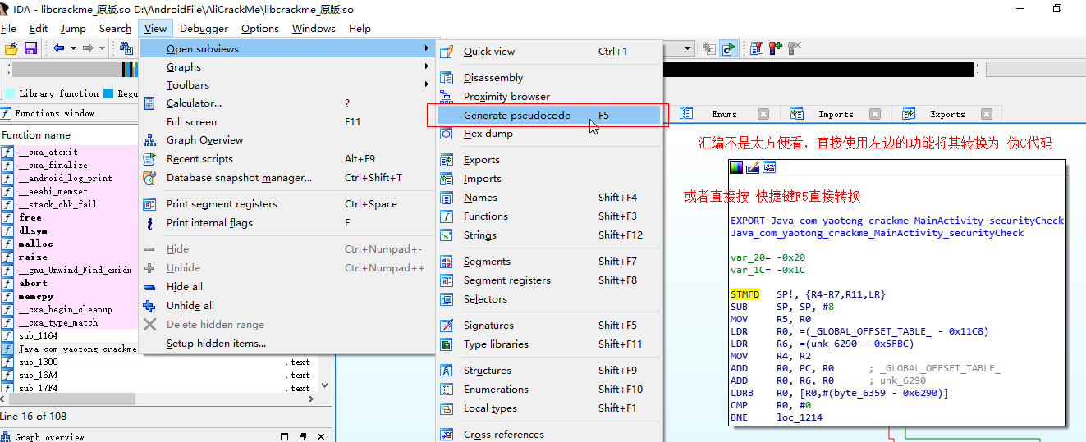This screenshot has width=1086, height=442.
Task: Click the Function name column header
Action: click(69, 134)
